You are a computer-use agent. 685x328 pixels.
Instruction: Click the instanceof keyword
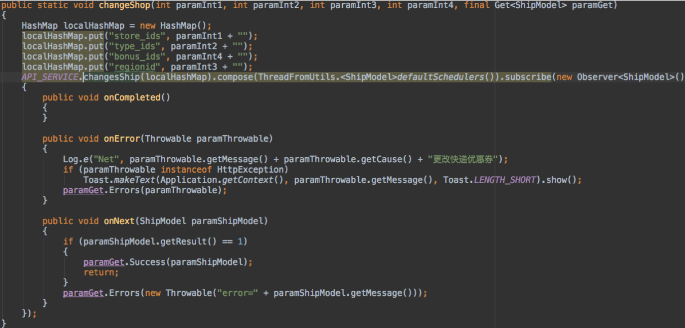(x=186, y=170)
